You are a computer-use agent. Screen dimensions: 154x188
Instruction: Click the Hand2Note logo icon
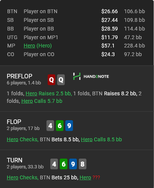click(x=77, y=76)
